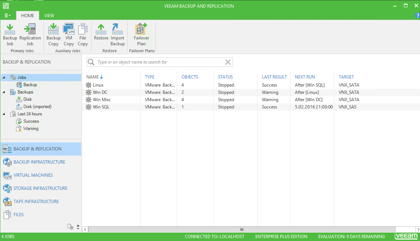This screenshot has height=241, width=420.
Task: Start a File Copy job
Action: pyautogui.click(x=83, y=35)
